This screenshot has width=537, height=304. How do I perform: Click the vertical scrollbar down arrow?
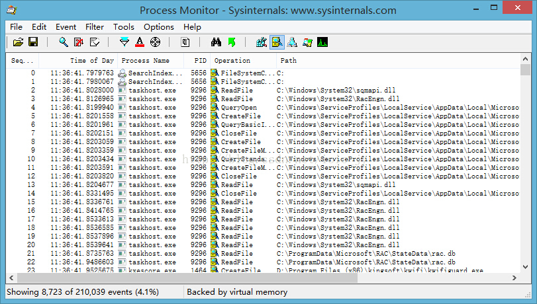tap(525, 267)
